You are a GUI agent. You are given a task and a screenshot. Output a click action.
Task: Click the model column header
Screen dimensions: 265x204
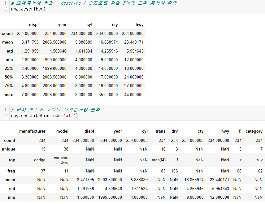[x=62, y=131]
